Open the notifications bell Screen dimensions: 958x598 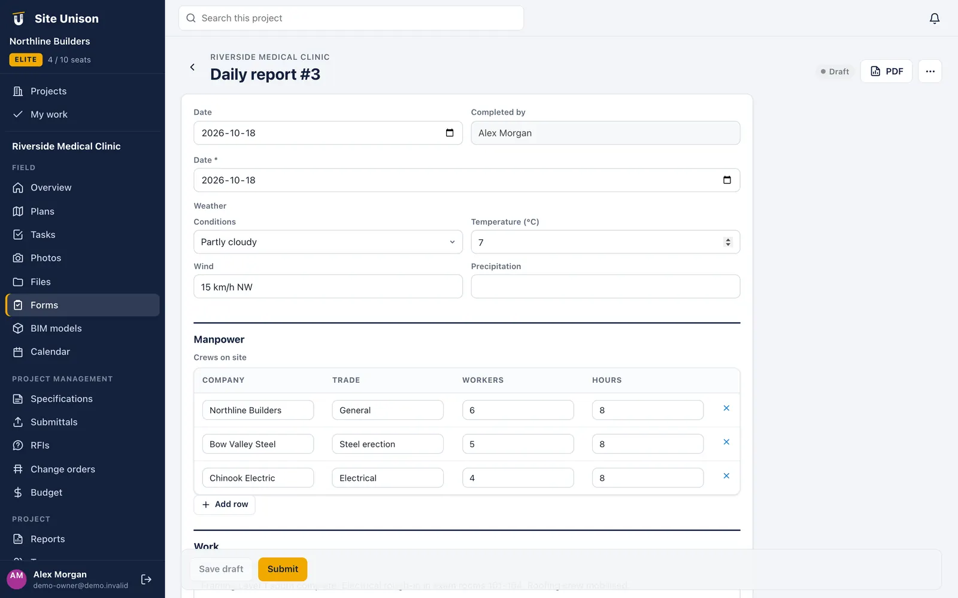(x=934, y=19)
